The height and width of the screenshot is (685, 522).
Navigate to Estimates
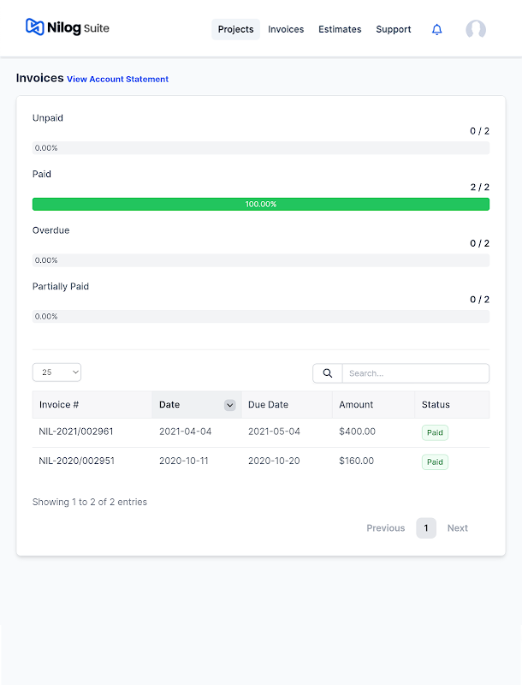tap(340, 29)
